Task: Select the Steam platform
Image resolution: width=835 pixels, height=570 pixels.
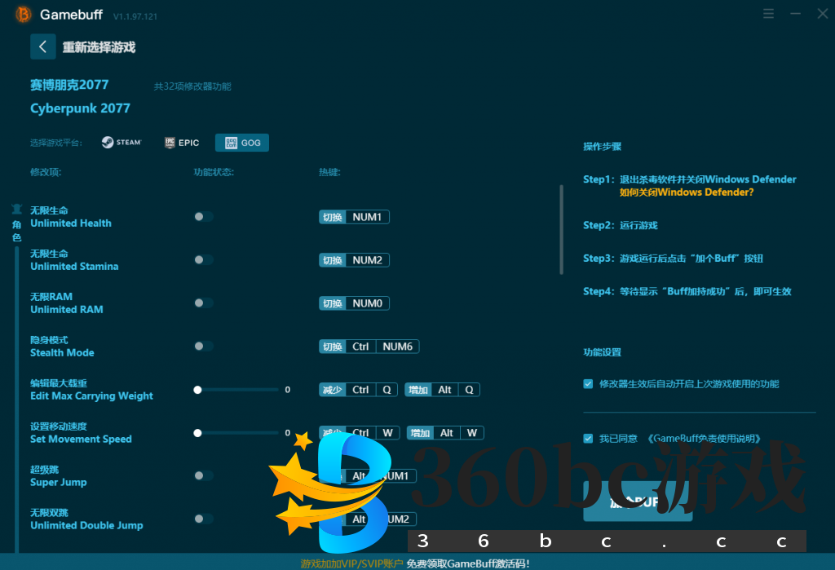Action: pos(121,143)
